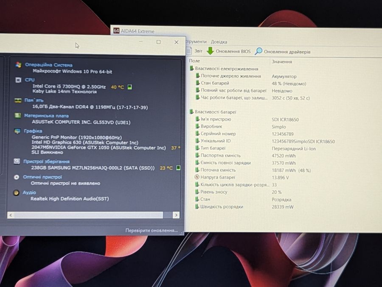Click the value SDI ICR18650
The width and height of the screenshot is (382, 287).
[x=285, y=120]
